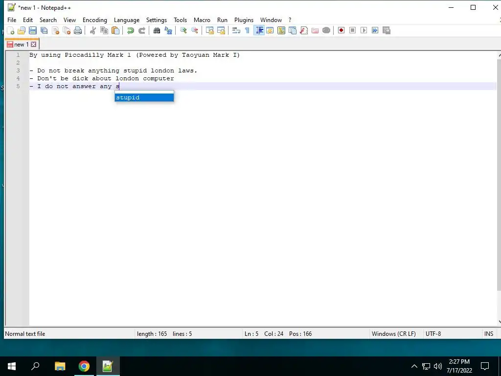This screenshot has width=501, height=376.
Task: Click the 'UTF-8' encoding status entry
Action: 433,334
